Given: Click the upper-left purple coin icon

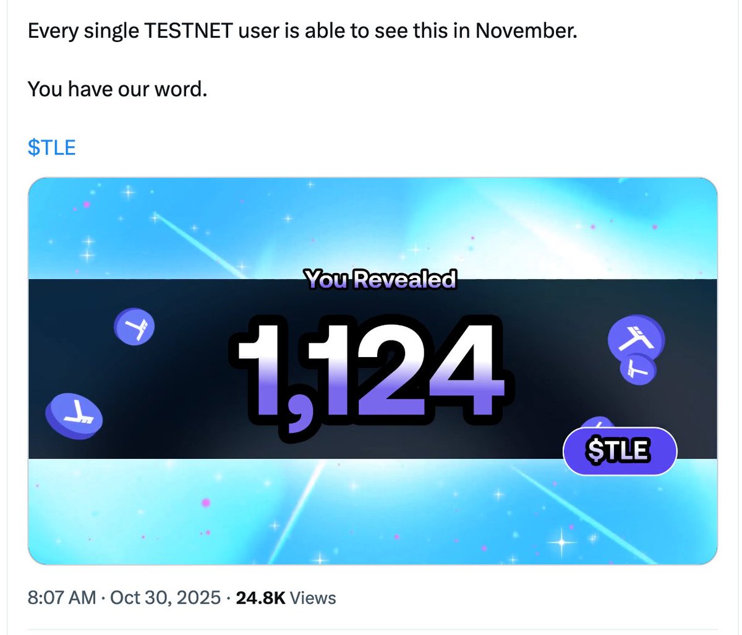Looking at the screenshot, I should pyautogui.click(x=134, y=326).
